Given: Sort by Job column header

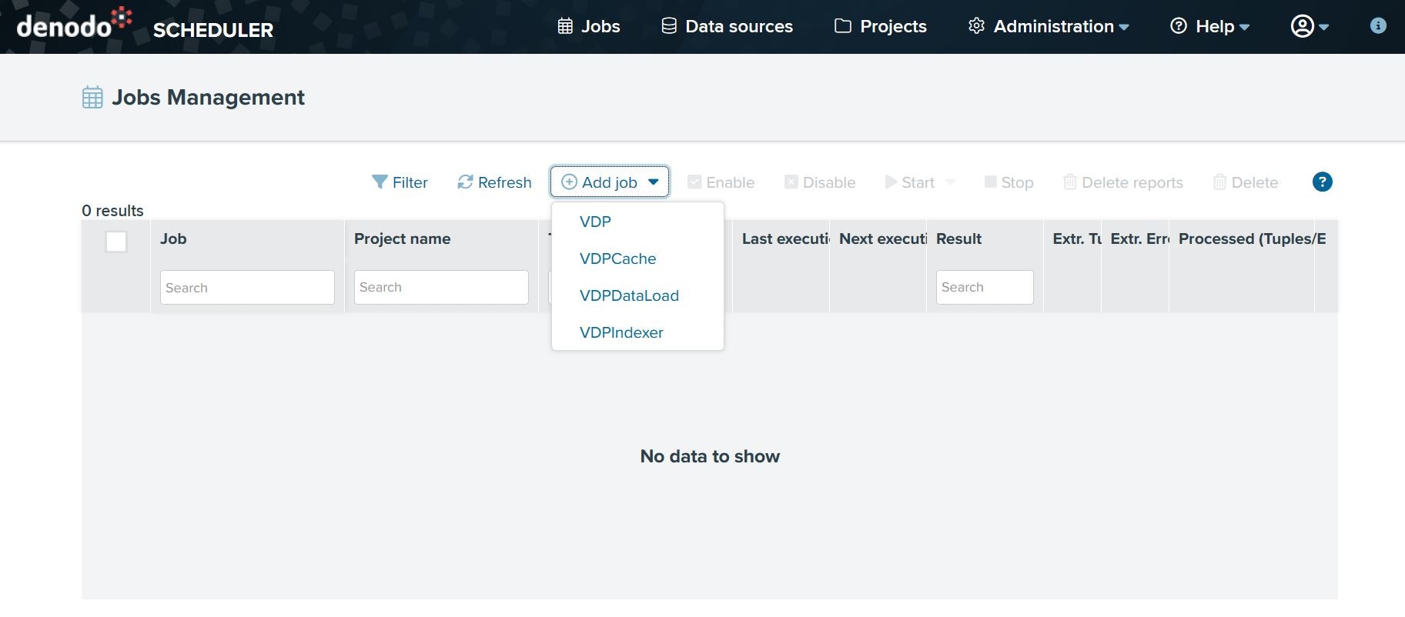Looking at the screenshot, I should coord(173,238).
